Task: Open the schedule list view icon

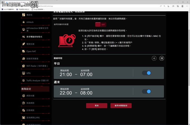Action: (162, 58)
